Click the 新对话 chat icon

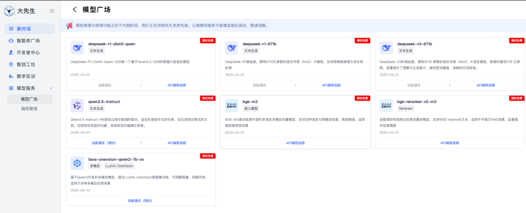11,29
